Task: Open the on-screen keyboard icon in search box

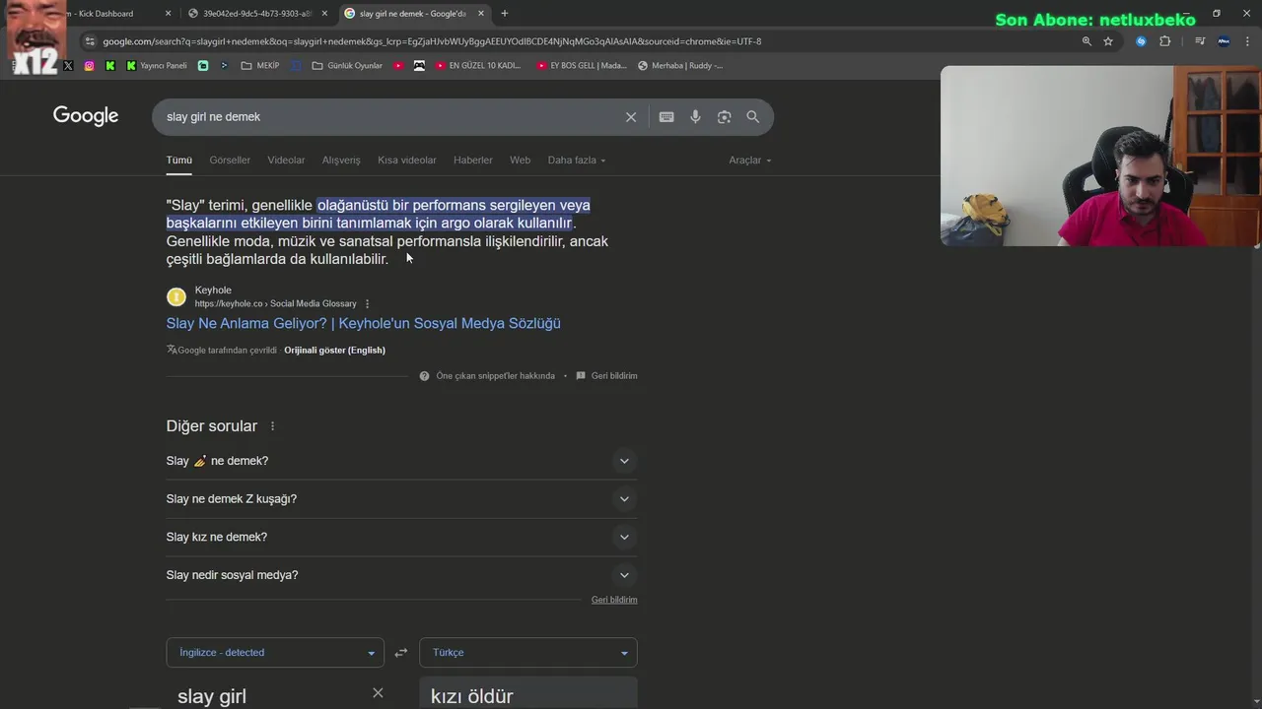Action: tap(666, 117)
